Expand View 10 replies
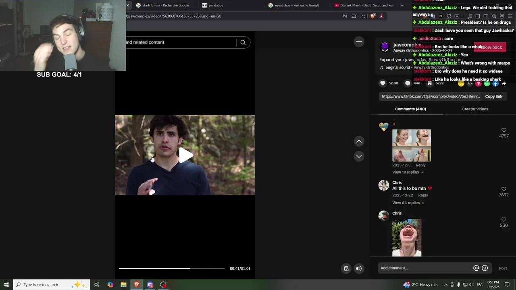The image size is (516, 290). (x=408, y=172)
